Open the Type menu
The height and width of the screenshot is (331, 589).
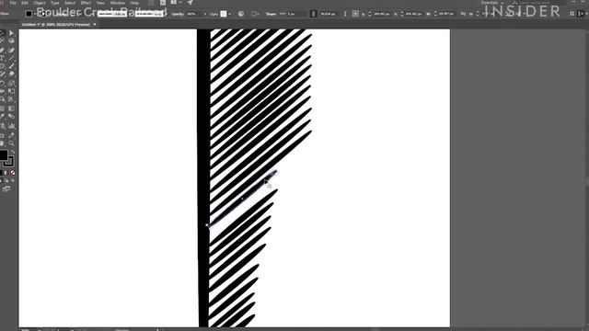55,3
